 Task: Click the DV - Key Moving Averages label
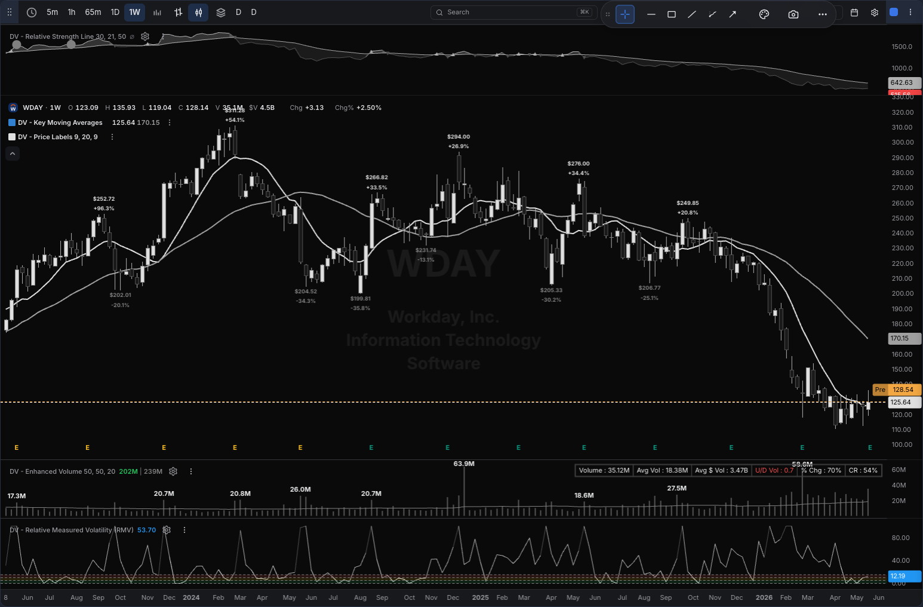[x=60, y=122]
